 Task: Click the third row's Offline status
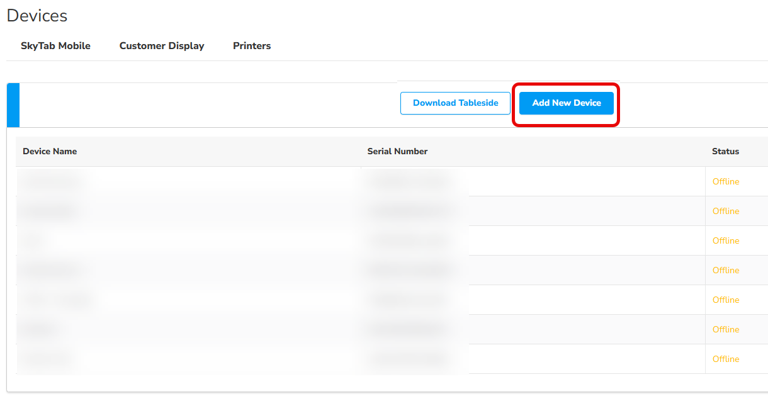click(726, 240)
